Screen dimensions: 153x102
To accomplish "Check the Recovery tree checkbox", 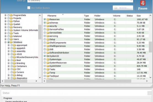I will point(9,27).
